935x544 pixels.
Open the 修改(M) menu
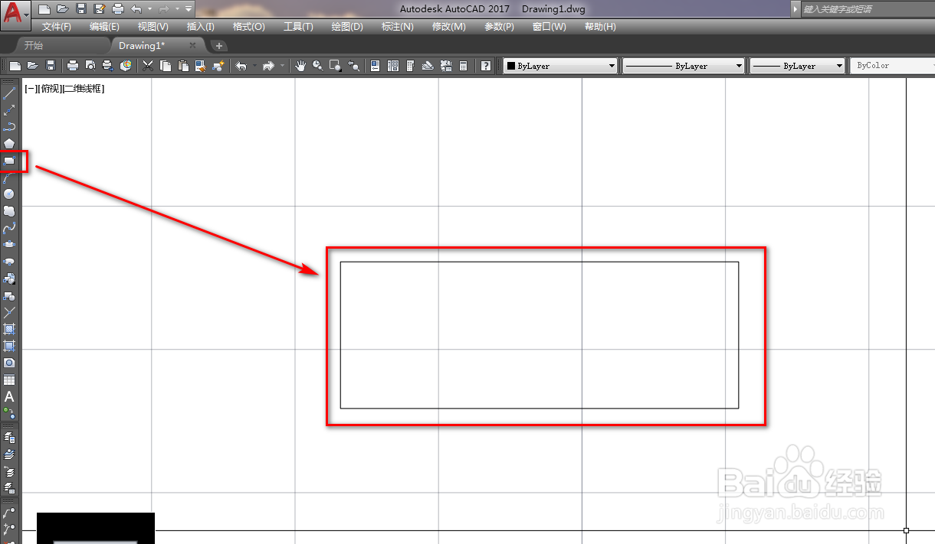(x=448, y=27)
